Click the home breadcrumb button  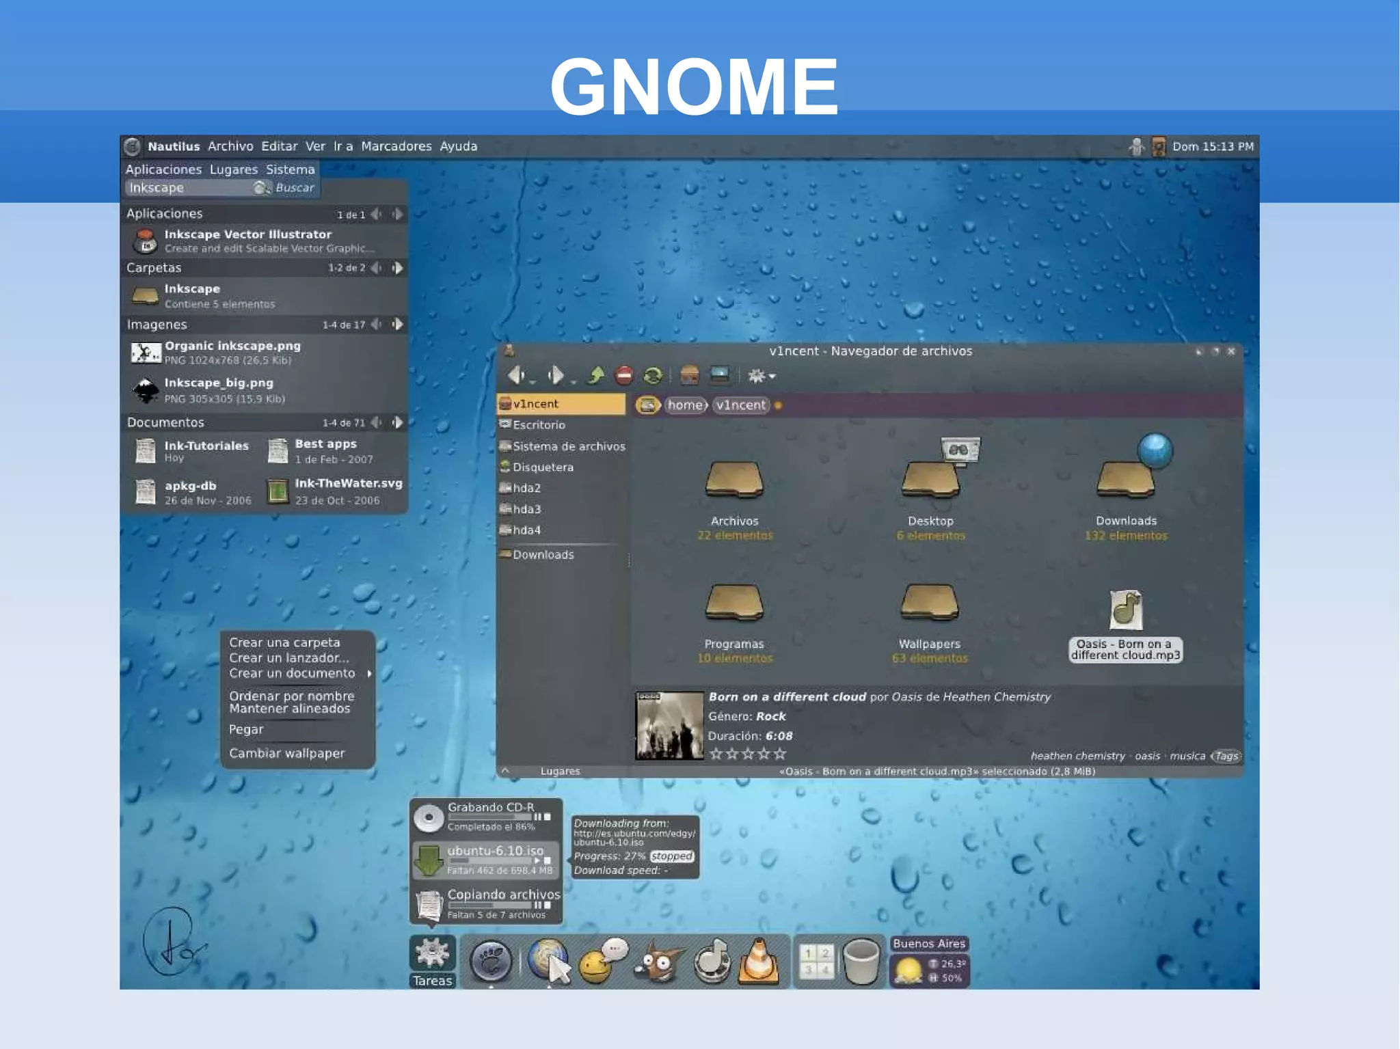[x=686, y=405]
